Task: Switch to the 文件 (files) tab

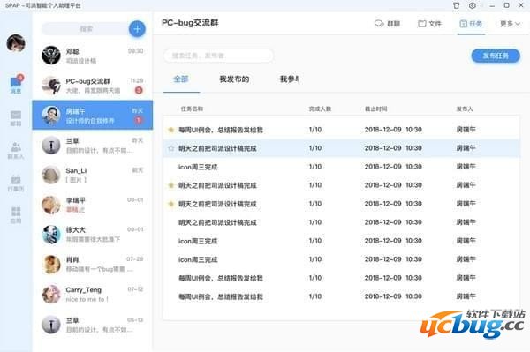Action: (x=429, y=24)
